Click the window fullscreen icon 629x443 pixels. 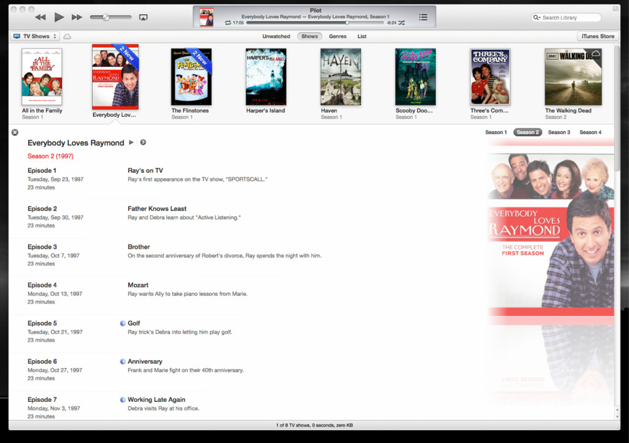(x=615, y=9)
